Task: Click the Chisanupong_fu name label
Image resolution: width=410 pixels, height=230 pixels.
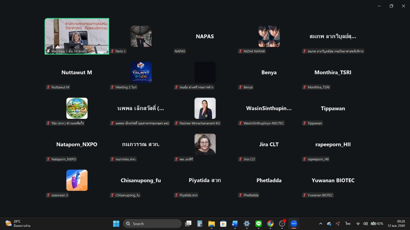Action: 127,195
